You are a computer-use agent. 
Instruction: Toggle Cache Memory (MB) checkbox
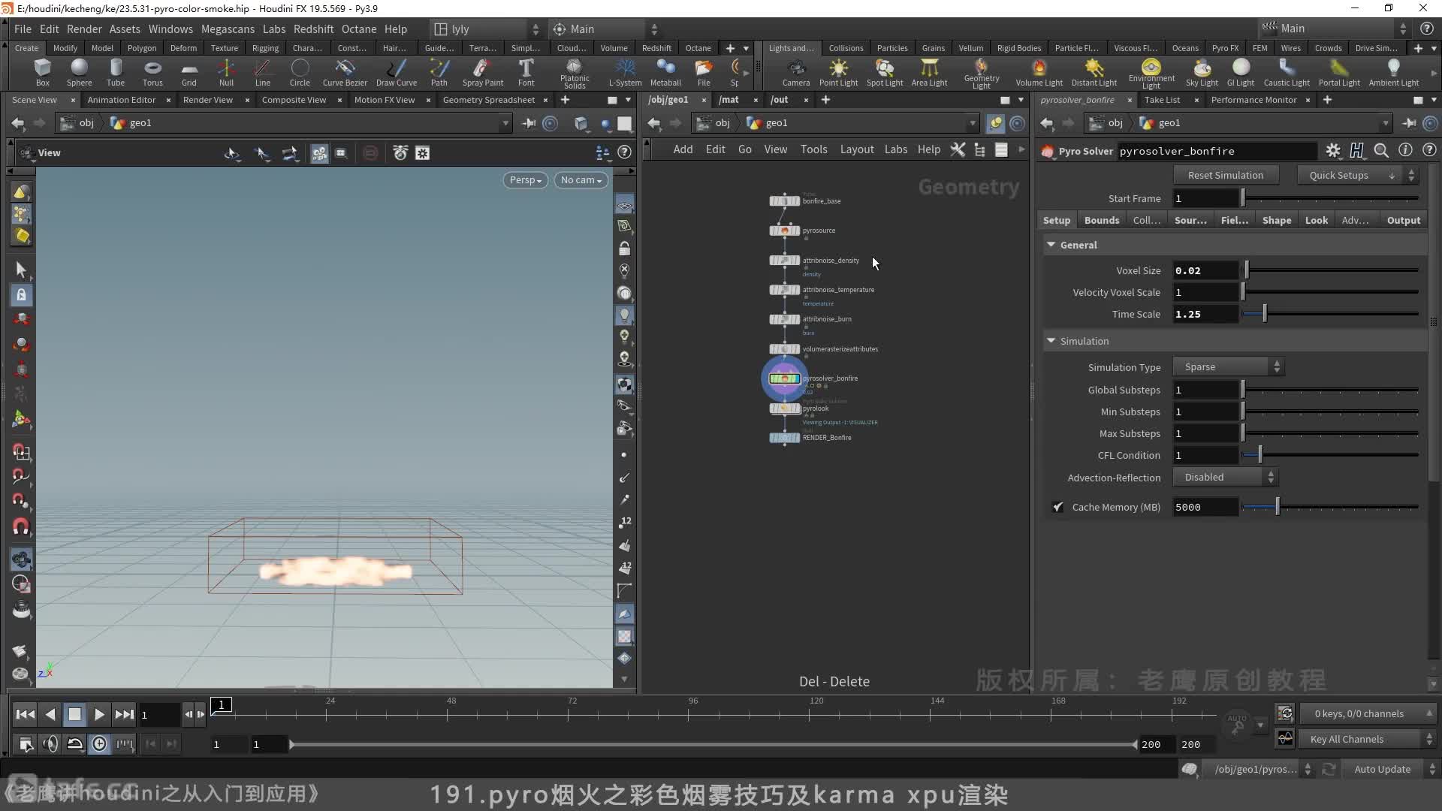pyautogui.click(x=1057, y=507)
